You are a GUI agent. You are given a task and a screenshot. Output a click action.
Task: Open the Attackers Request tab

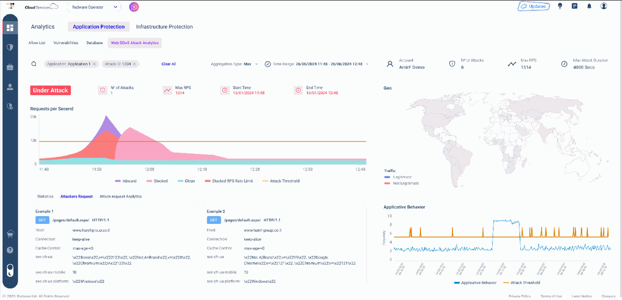point(77,196)
